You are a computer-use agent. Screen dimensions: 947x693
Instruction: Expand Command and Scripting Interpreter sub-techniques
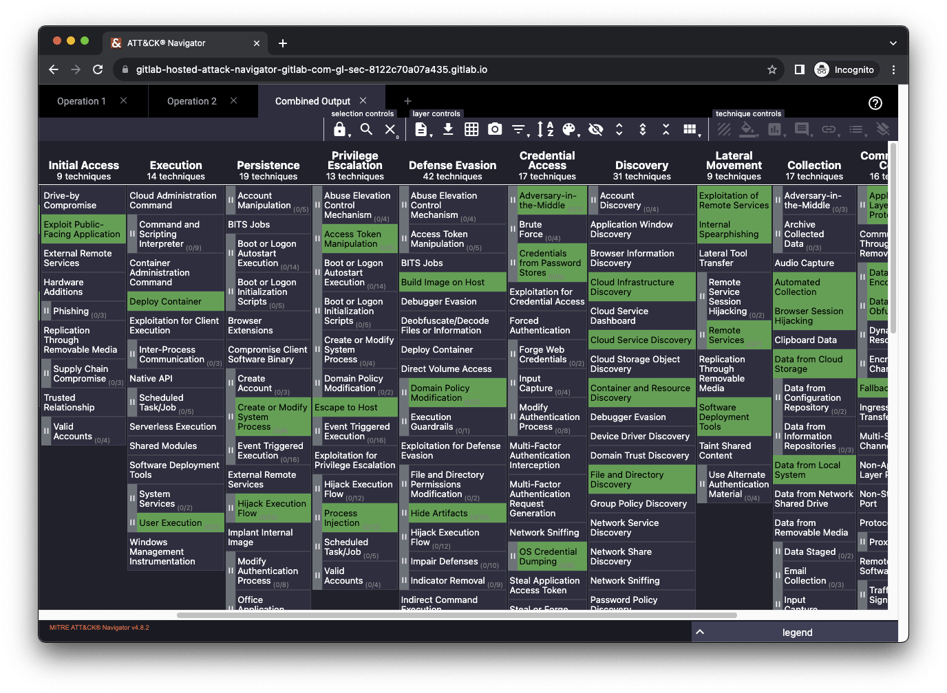click(x=133, y=234)
